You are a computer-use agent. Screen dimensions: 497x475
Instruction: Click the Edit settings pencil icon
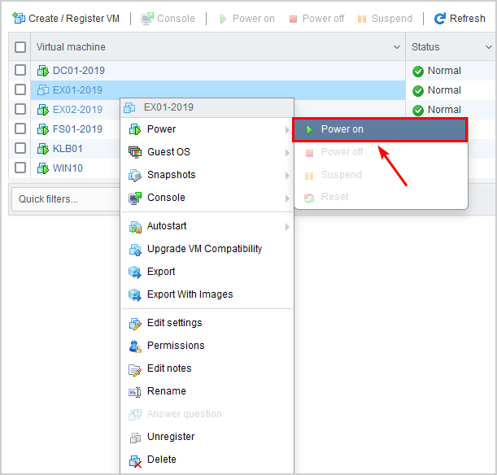(135, 324)
